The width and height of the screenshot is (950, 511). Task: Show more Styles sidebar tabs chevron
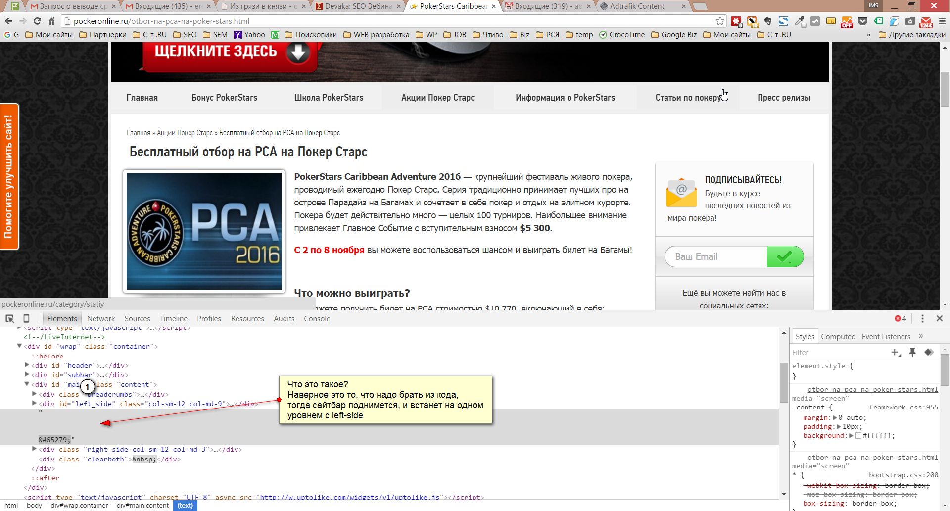pos(921,336)
